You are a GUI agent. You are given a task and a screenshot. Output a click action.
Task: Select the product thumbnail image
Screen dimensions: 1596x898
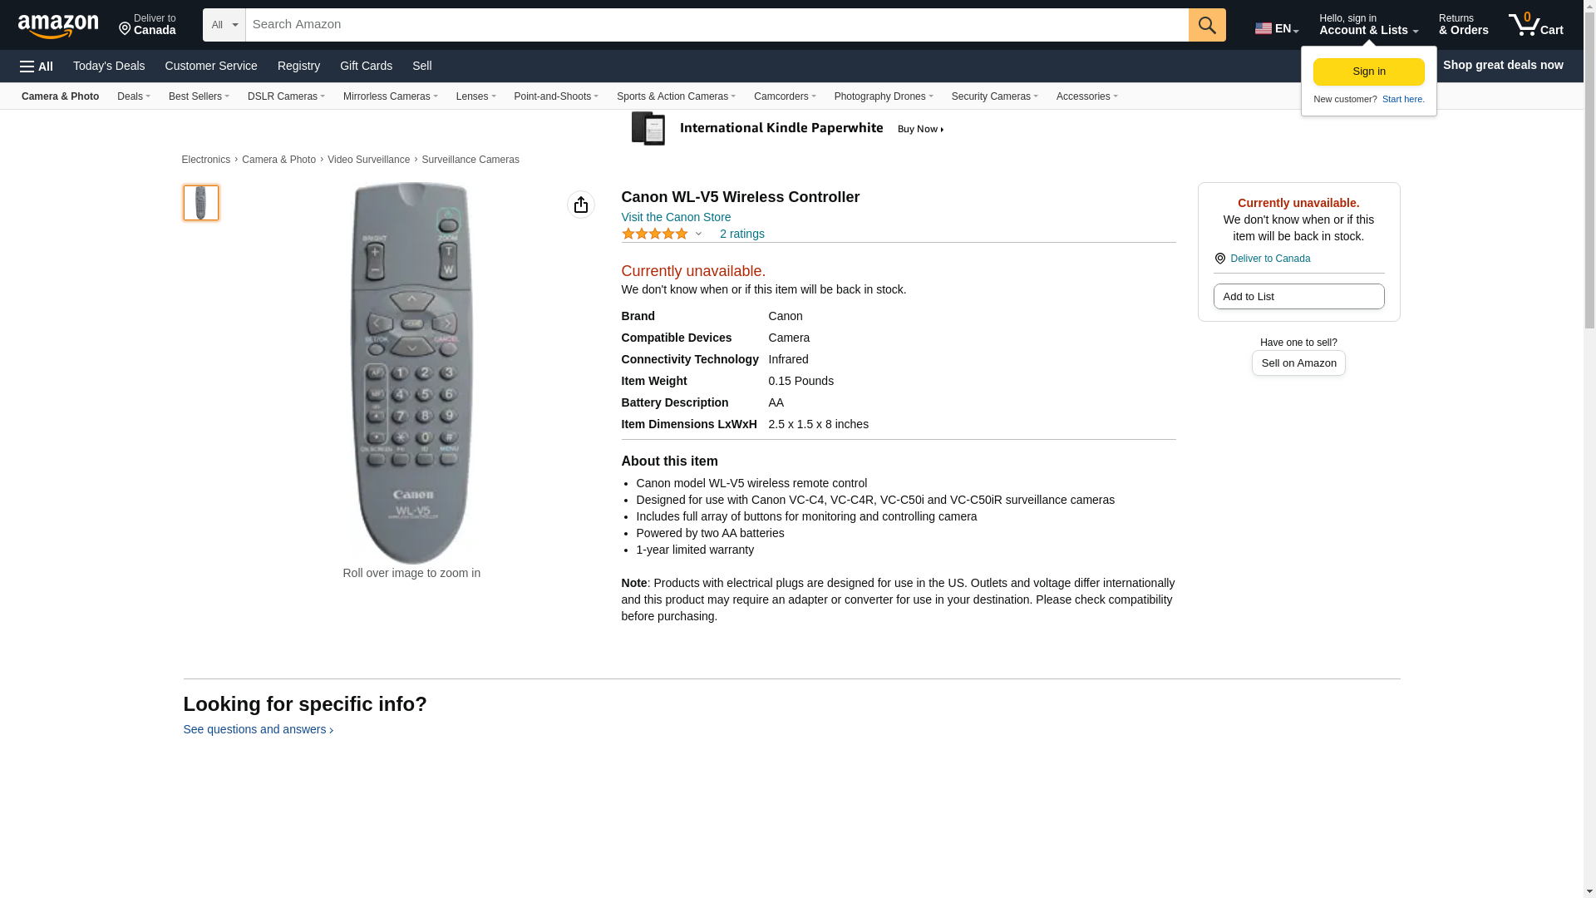(x=201, y=203)
